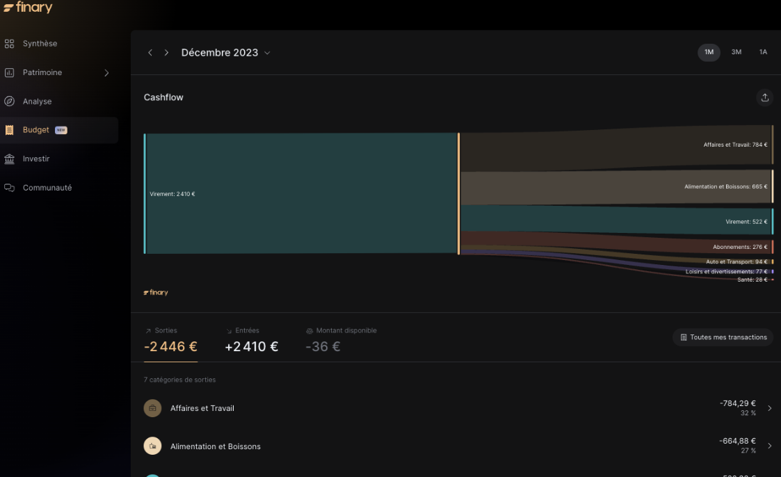Open Toutes mes transactions
Viewport: 781px width, 477px height.
723,337
